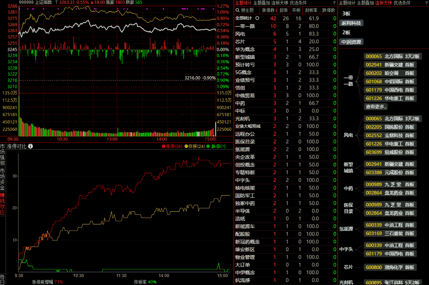This screenshot has height=285, width=429.
Task: Open stock 002552 宝鼎科技 首板
Action: point(390,136)
